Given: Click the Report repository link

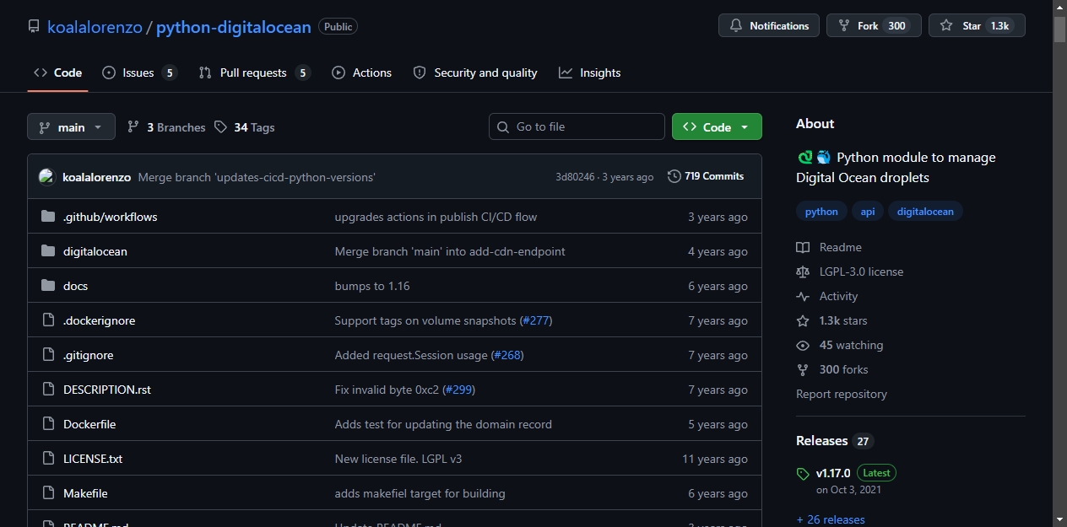Looking at the screenshot, I should (842, 394).
